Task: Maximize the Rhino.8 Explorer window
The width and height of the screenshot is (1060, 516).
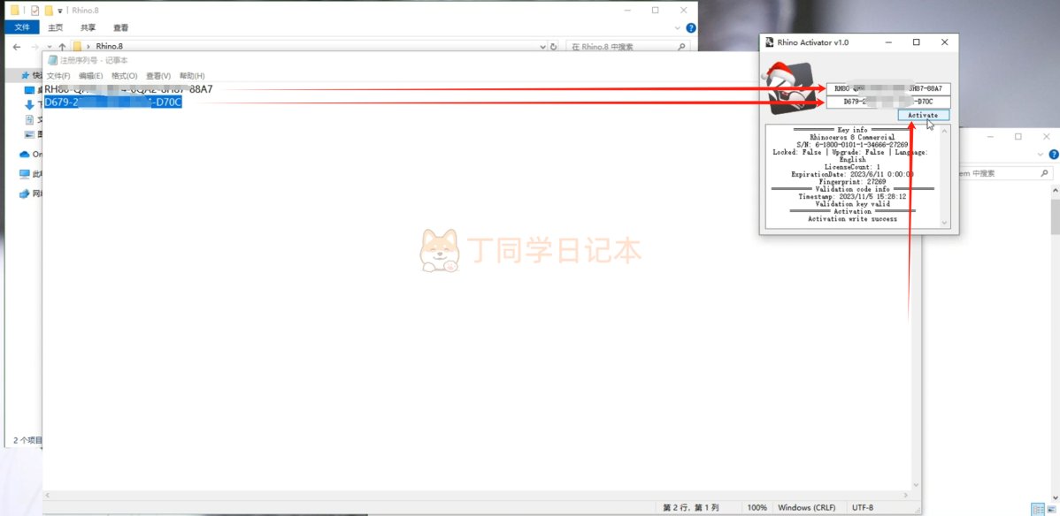Action: 655,10
